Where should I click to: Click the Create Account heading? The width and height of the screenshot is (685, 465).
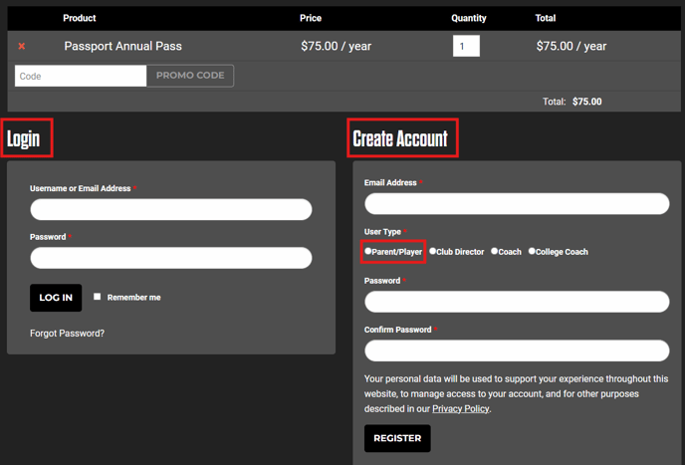tap(400, 138)
